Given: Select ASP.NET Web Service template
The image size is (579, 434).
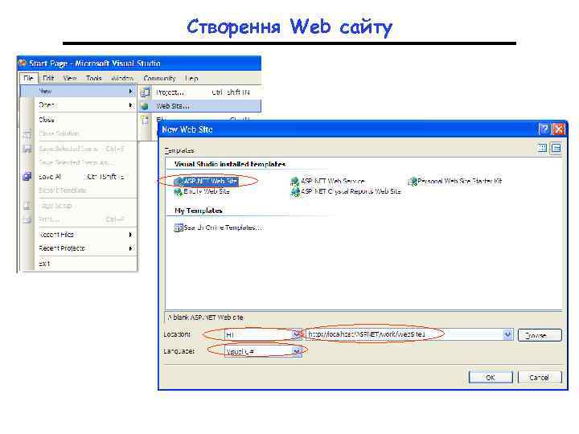Looking at the screenshot, I should pos(328,181).
